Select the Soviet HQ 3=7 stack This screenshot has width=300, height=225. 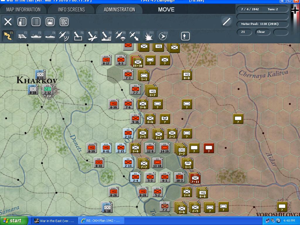tap(152, 91)
